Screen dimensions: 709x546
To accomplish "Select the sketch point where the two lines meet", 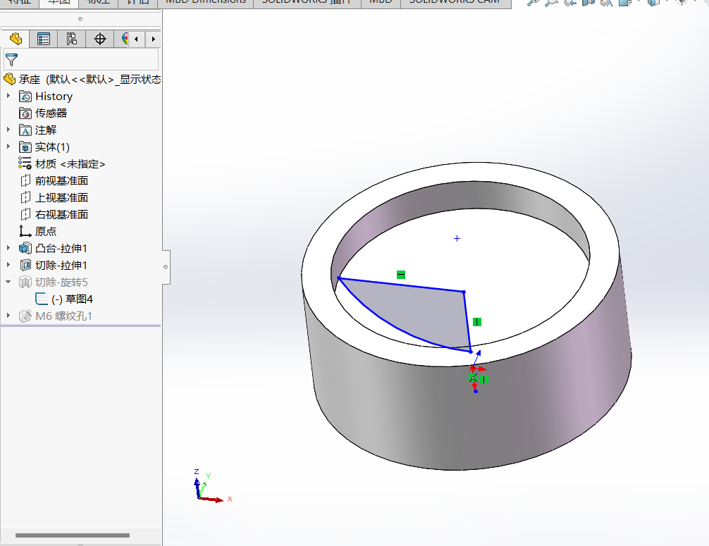I will (464, 292).
